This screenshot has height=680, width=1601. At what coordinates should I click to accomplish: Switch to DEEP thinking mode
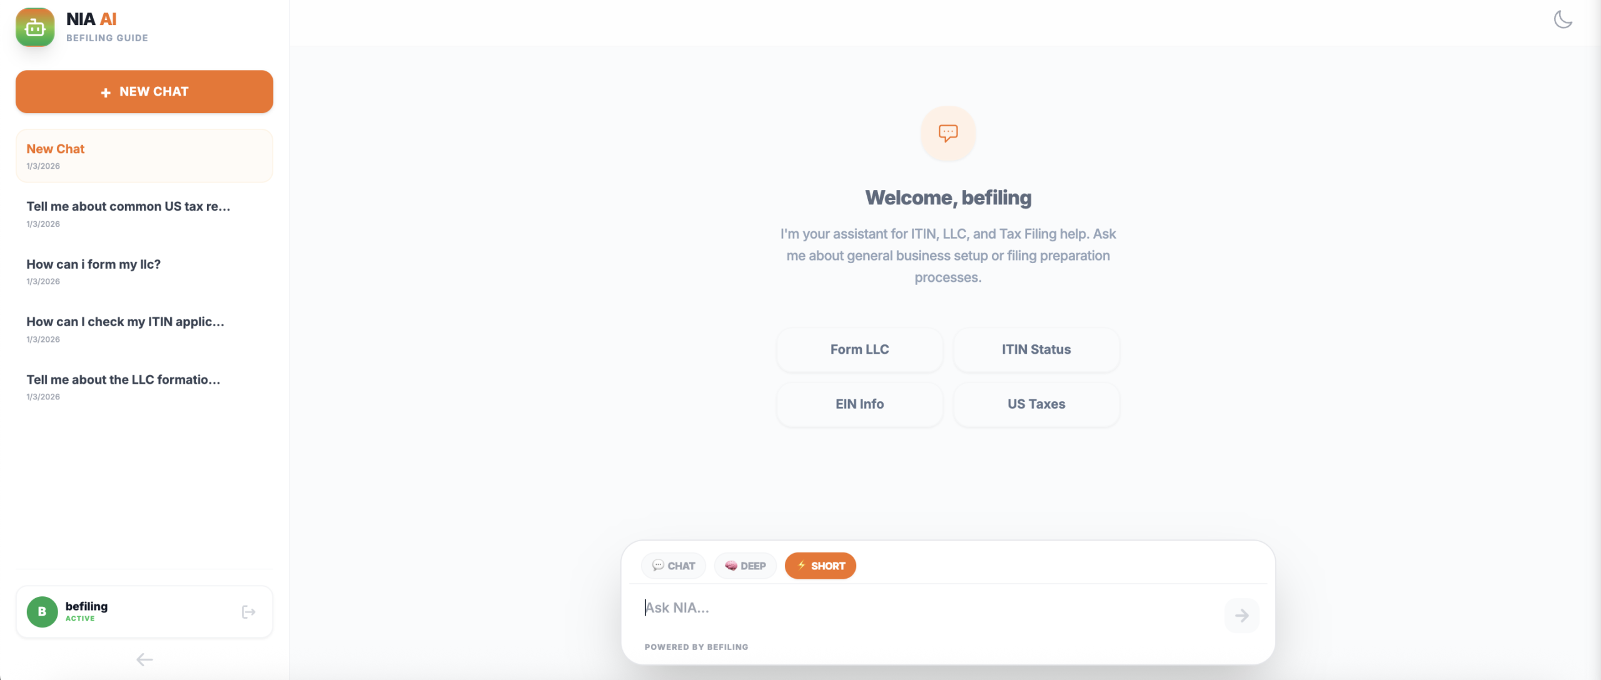(745, 566)
